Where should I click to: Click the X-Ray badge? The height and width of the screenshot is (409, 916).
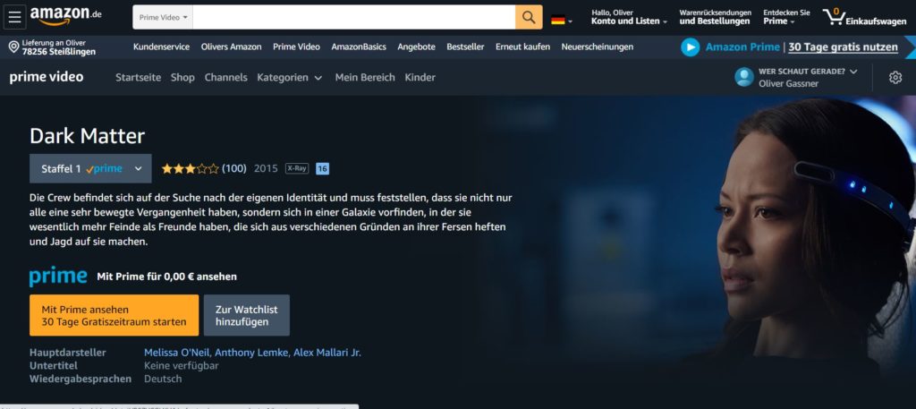tap(297, 168)
